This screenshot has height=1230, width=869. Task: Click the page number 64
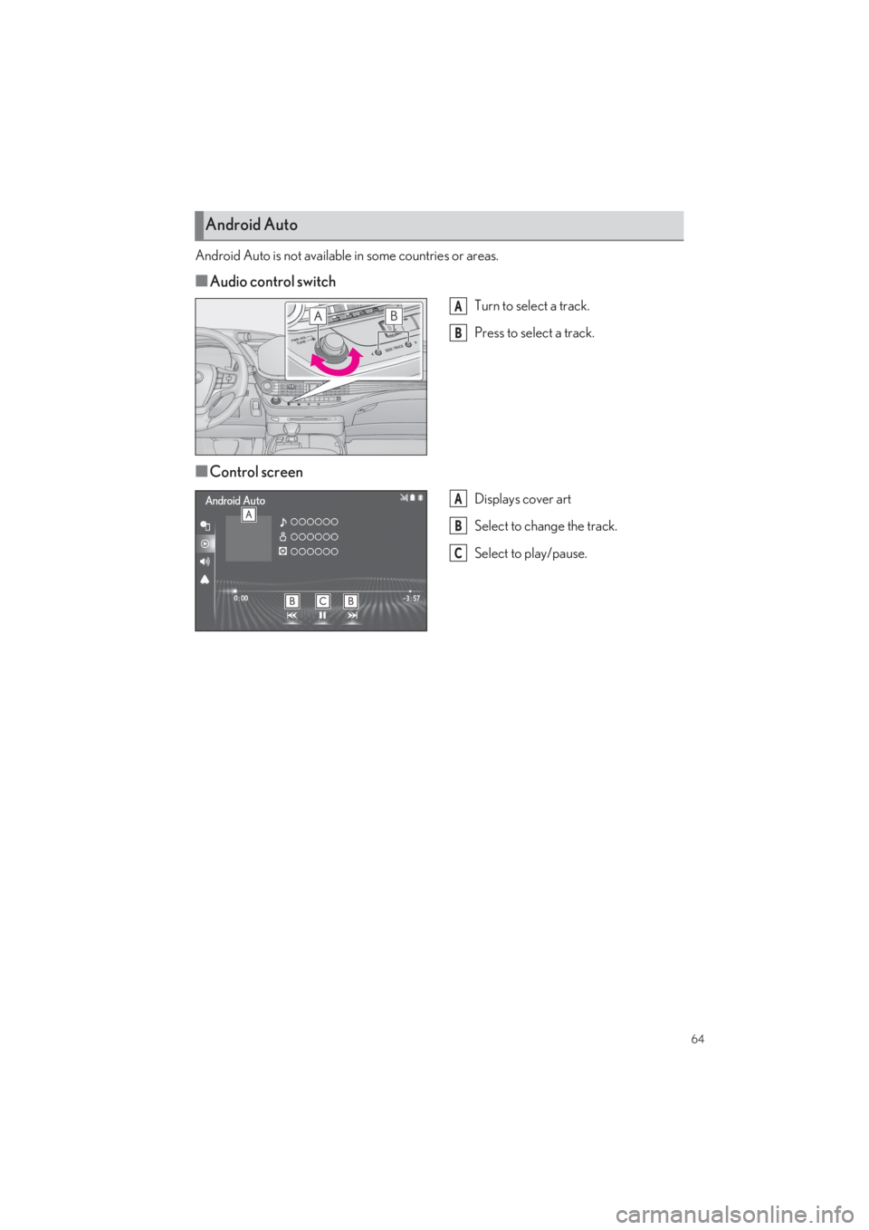pos(697,1039)
